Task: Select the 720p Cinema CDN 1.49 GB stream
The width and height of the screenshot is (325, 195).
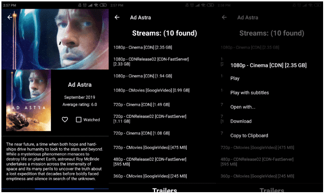Action: click(142, 105)
